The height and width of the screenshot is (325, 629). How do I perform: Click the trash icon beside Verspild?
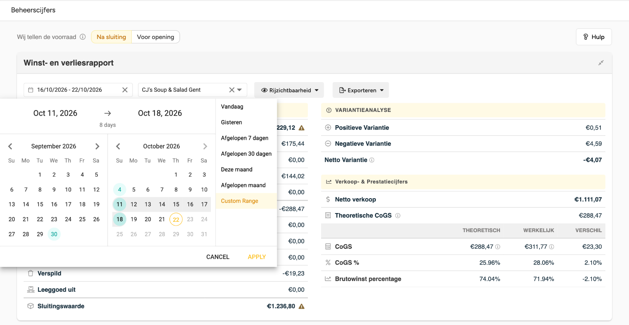30,274
